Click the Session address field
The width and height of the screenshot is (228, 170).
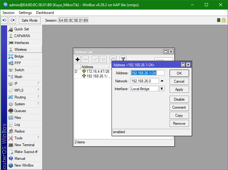73,20
